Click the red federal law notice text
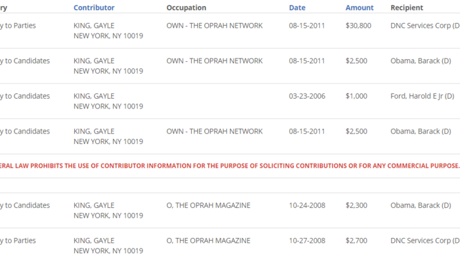Screen dimensions: 460x263 (x=230, y=164)
